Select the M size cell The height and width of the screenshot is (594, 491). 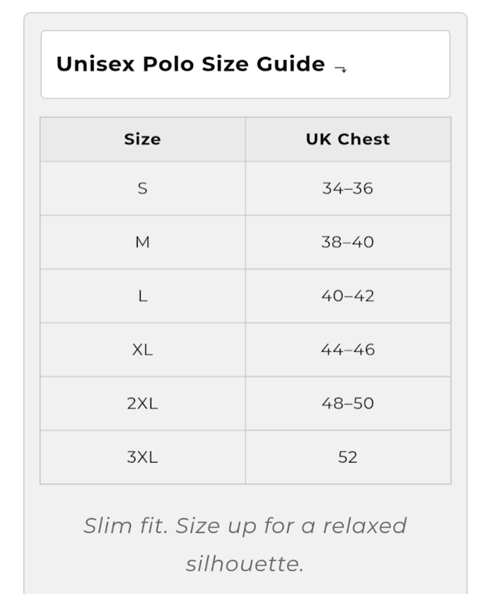[142, 242]
